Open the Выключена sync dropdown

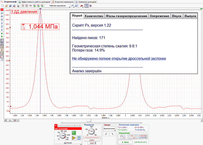pos(109,129)
